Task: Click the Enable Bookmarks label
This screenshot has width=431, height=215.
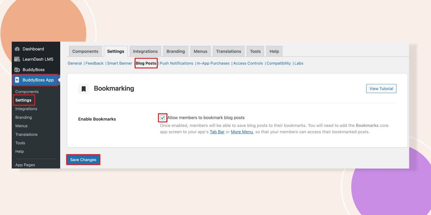Action: [97, 119]
